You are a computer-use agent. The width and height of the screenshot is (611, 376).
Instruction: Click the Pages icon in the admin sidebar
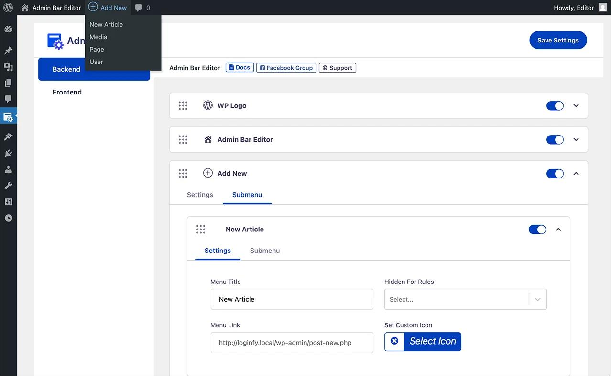pyautogui.click(x=8, y=83)
